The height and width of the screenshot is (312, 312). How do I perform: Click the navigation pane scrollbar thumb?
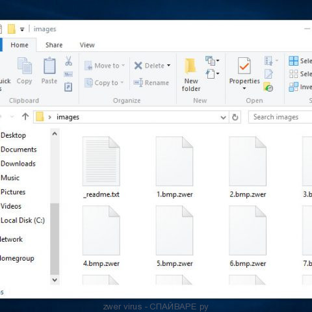pyautogui.click(x=55, y=239)
